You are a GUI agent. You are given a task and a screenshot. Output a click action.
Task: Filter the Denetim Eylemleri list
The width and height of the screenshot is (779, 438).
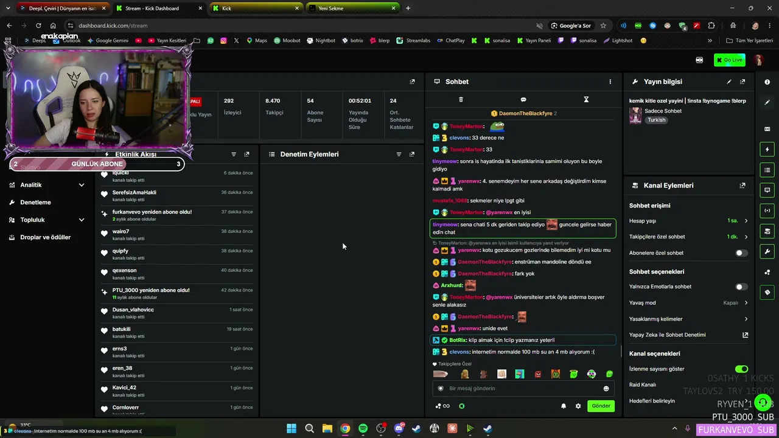click(399, 155)
